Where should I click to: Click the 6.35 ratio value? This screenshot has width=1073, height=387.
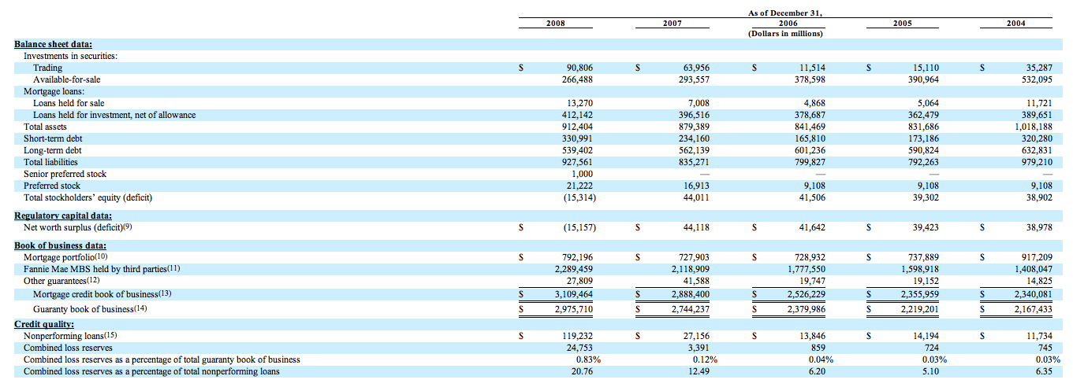1043,371
